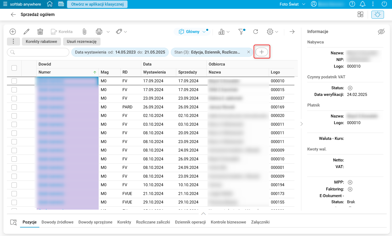392x236 pixels.
Task: Switch to the Pozycje tab
Action: click(30, 222)
